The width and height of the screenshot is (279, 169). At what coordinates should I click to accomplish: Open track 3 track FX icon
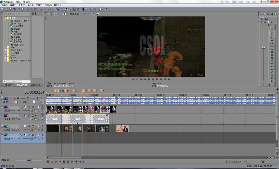[x=29, y=116]
